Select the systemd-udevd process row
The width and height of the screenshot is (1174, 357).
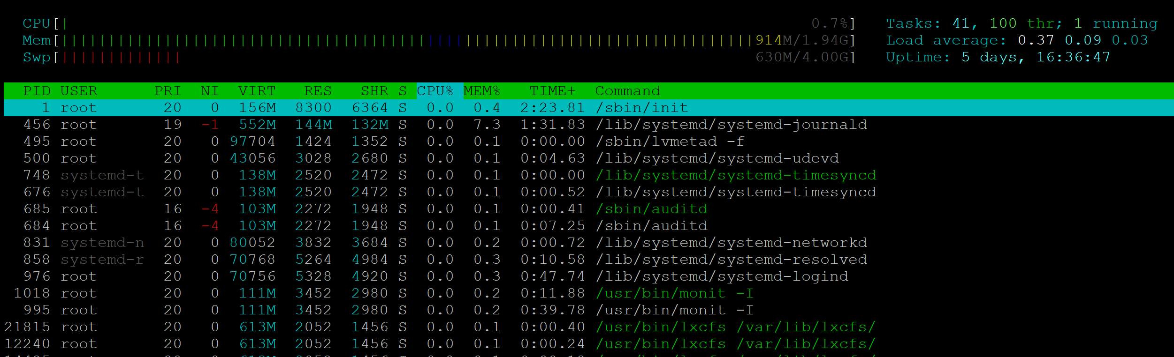589,158
